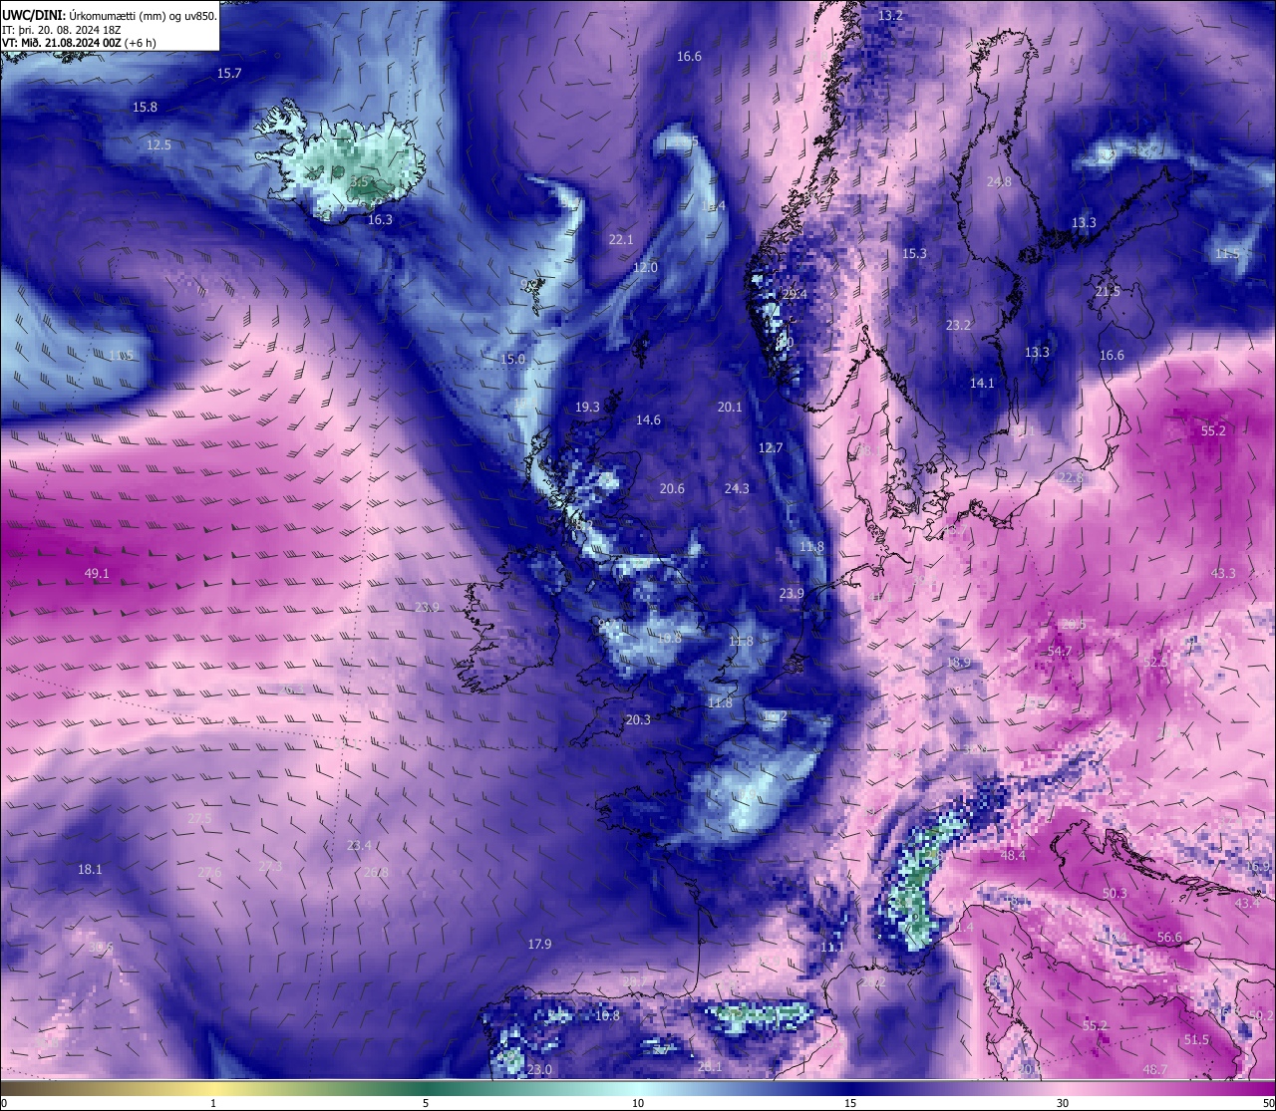
Task: Click the 20.1 value in the North Sea
Action: [730, 408]
